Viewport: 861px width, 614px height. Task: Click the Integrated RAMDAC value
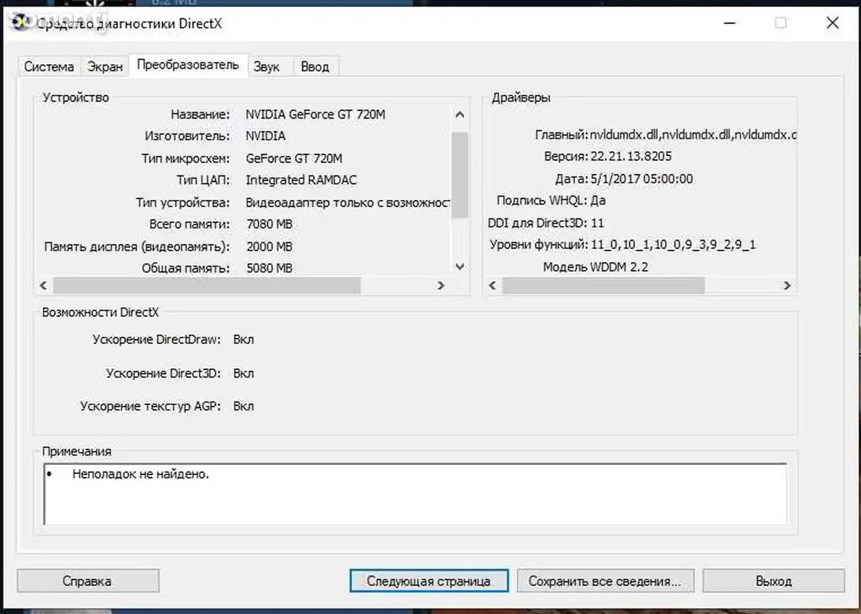click(301, 180)
